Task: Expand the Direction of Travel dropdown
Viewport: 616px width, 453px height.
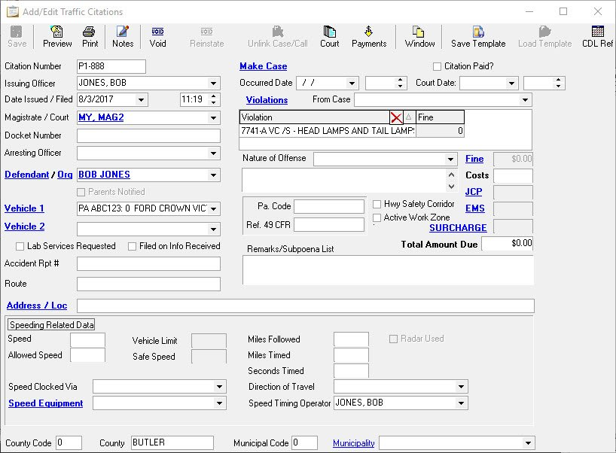Action: tap(461, 387)
